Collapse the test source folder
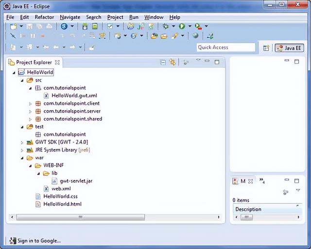Image resolution: width=311 pixels, height=249 pixels. [x=22, y=127]
